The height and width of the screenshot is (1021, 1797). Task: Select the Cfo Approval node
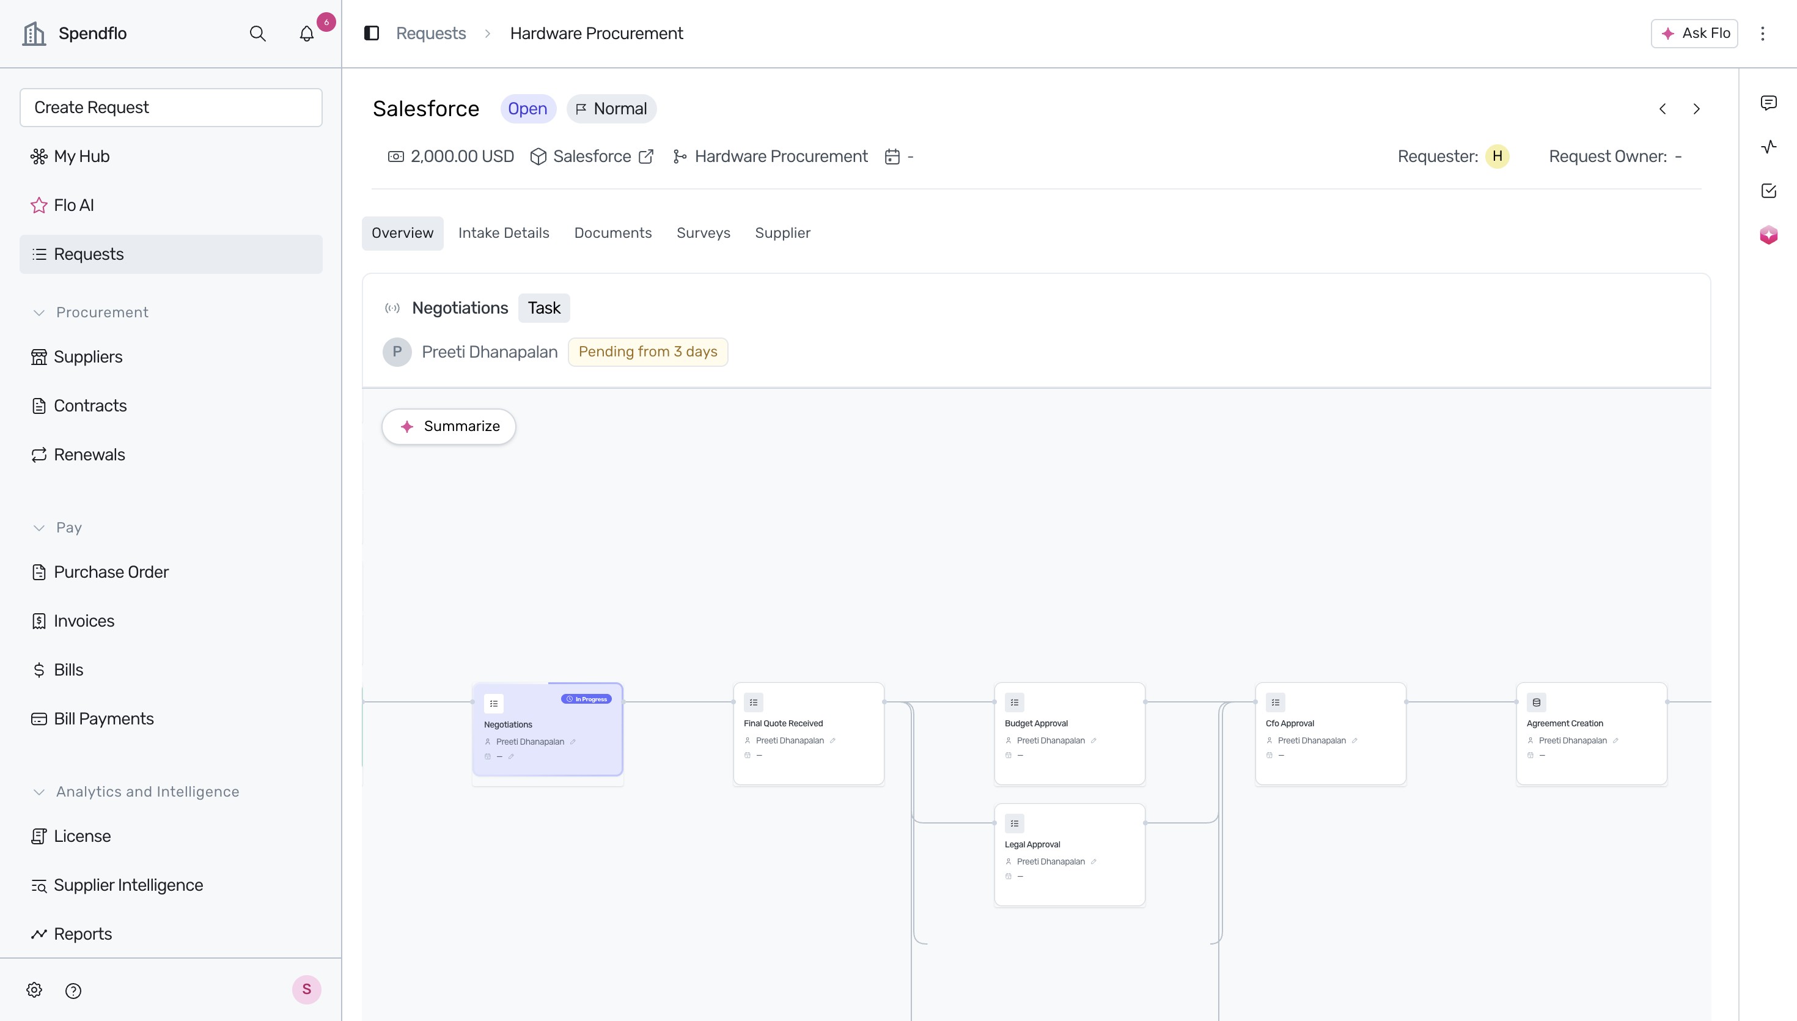[x=1330, y=734]
